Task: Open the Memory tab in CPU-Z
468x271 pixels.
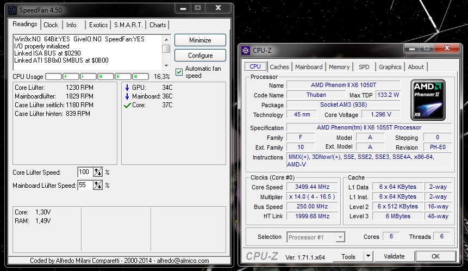Action: click(x=339, y=67)
